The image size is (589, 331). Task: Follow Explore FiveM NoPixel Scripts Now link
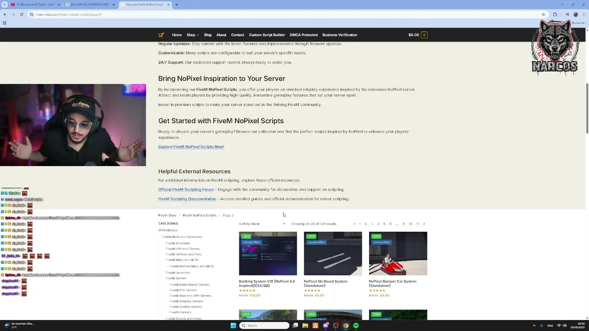(x=191, y=147)
